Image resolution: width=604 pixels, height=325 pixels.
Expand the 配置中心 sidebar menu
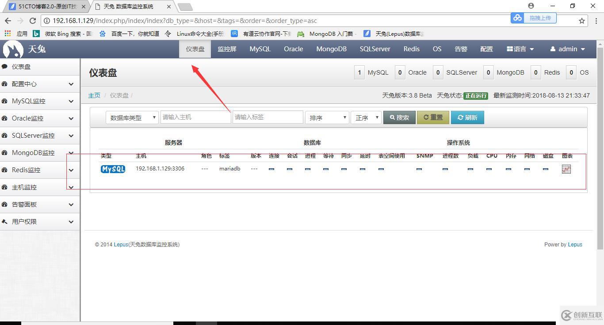pos(40,84)
